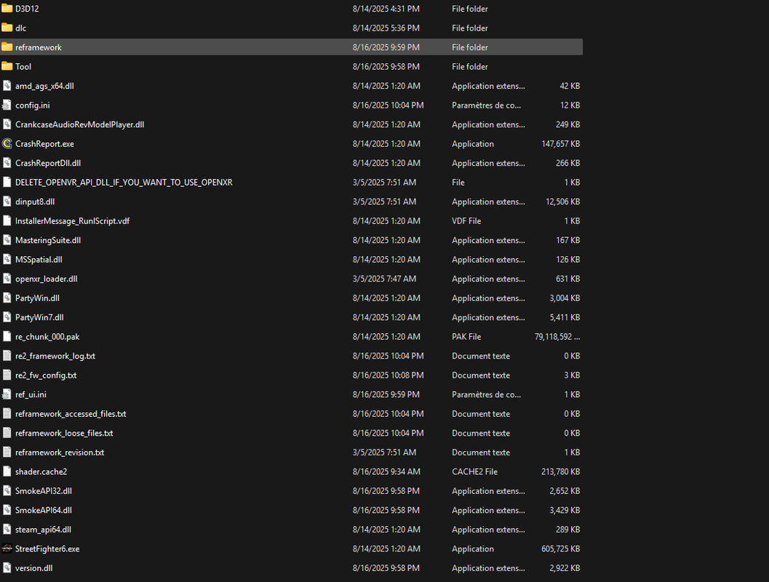Click the ref_ui.ini settings file icon
This screenshot has height=582, width=769.
[x=7, y=394]
